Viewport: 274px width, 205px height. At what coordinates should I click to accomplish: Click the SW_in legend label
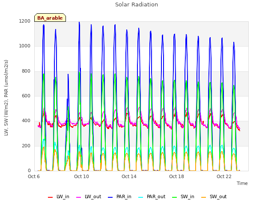188,196
